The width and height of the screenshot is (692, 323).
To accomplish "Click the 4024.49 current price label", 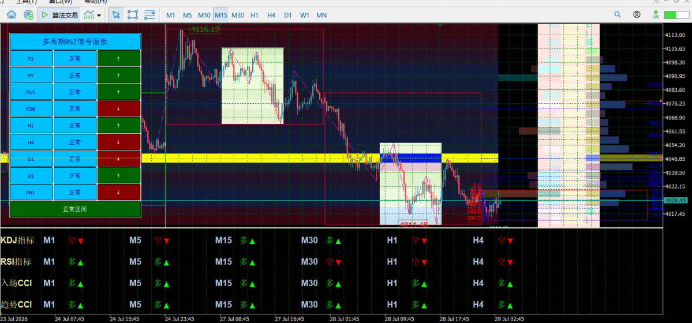I will 674,200.
